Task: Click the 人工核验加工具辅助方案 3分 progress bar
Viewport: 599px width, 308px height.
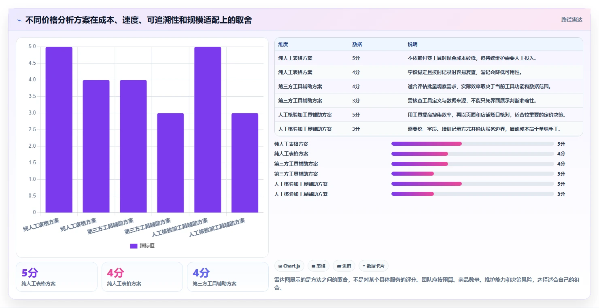Action: click(x=472, y=194)
